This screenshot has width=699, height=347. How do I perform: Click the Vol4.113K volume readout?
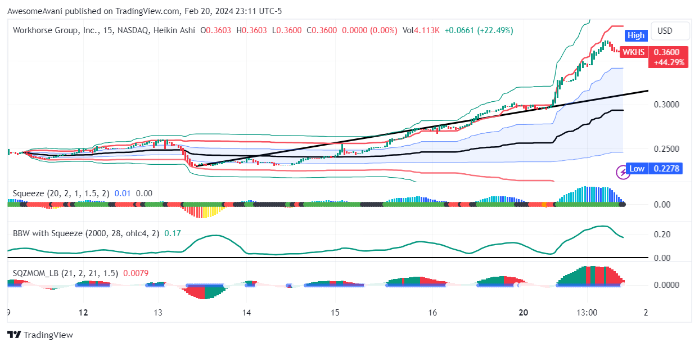421,30
